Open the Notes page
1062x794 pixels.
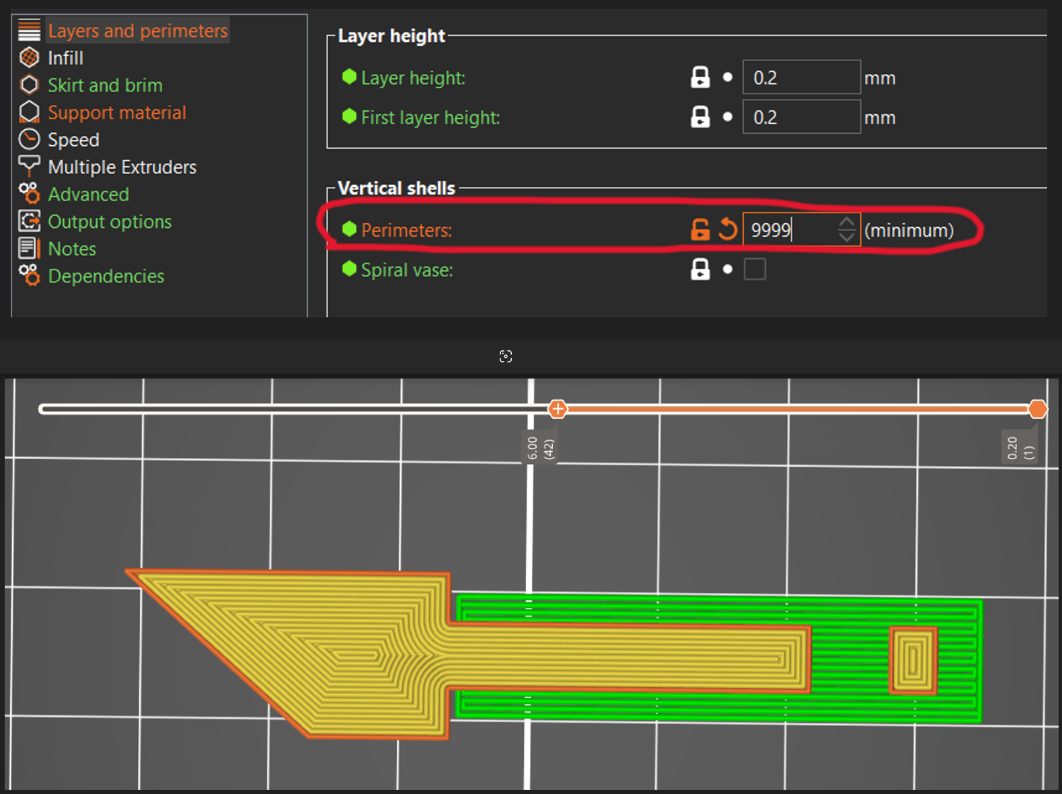pyautogui.click(x=72, y=249)
